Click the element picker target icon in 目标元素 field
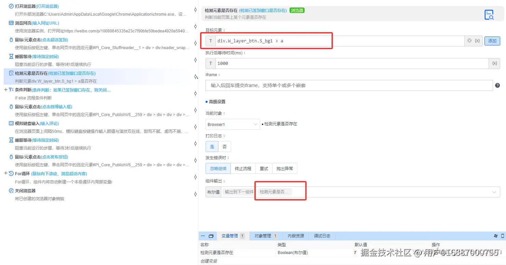Image resolution: width=506 pixels, height=265 pixels. tap(469, 41)
